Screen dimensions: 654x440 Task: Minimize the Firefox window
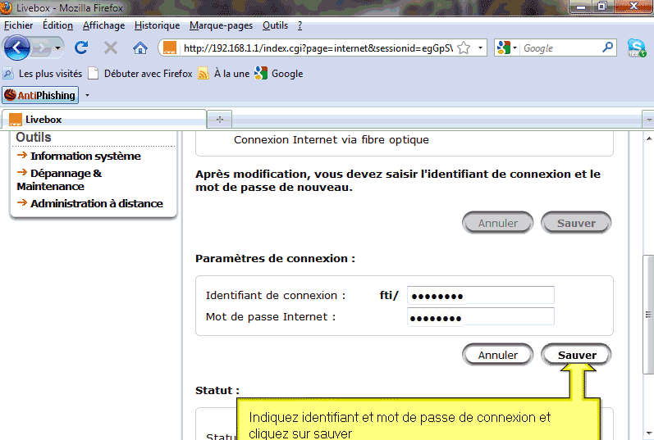coord(581,7)
